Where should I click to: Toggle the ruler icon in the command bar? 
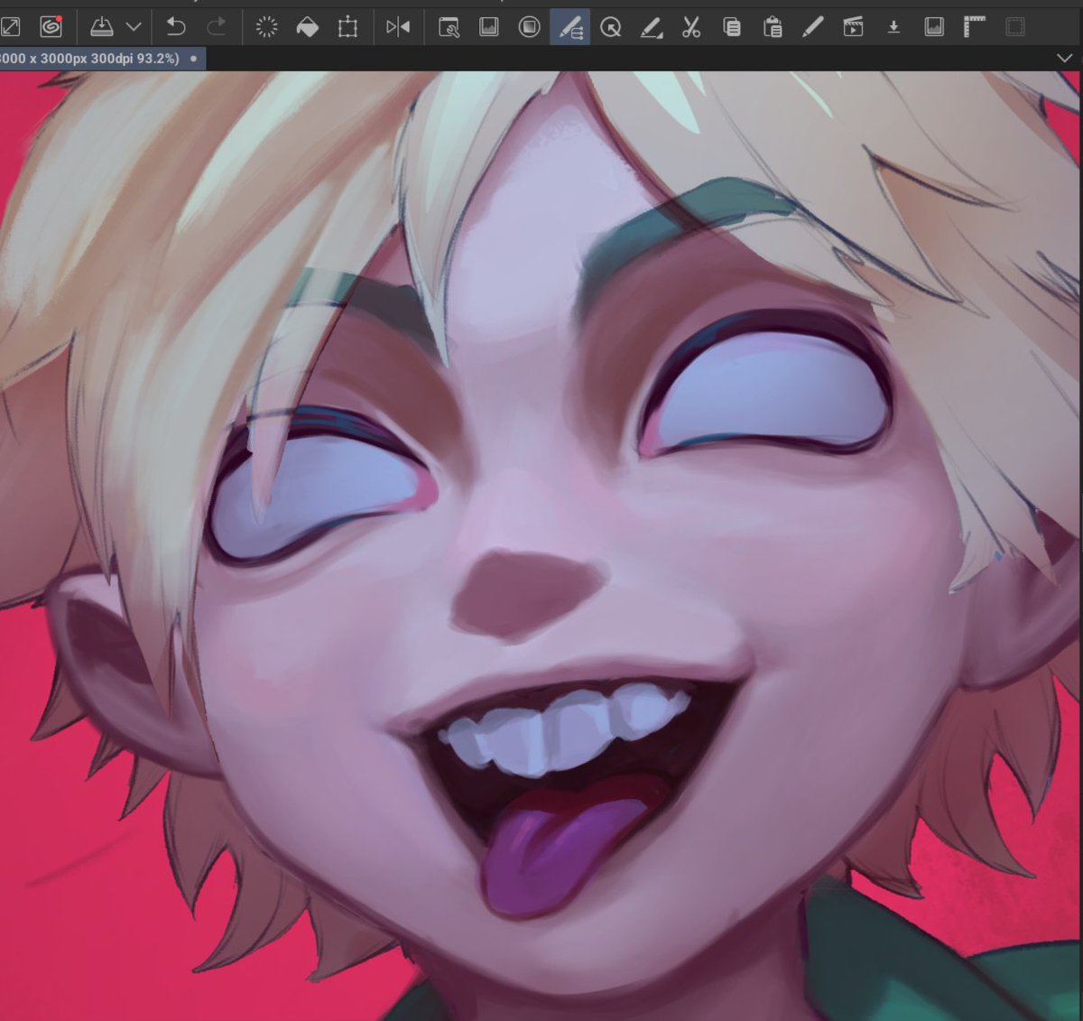(x=975, y=27)
